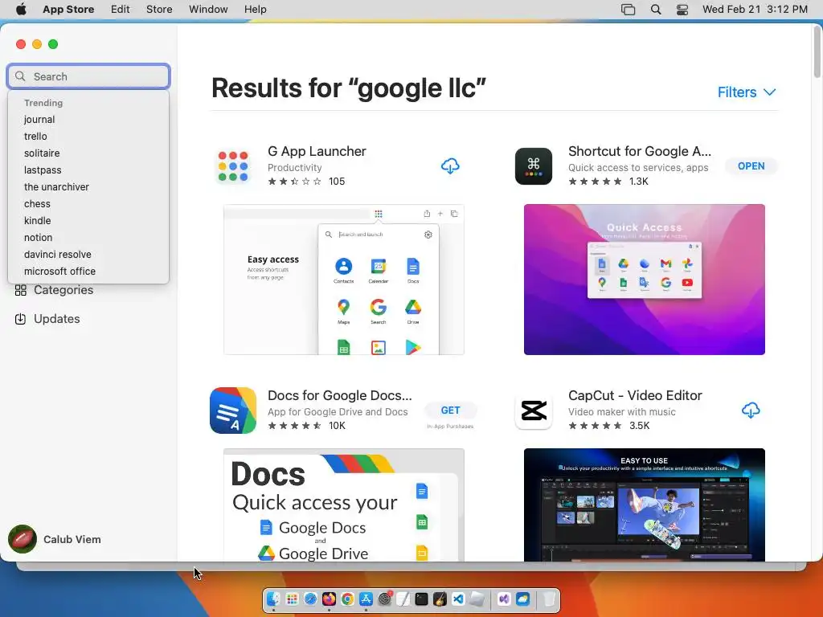View Docs quick access screenshot preview
This screenshot has height=617, width=823.
344,505
